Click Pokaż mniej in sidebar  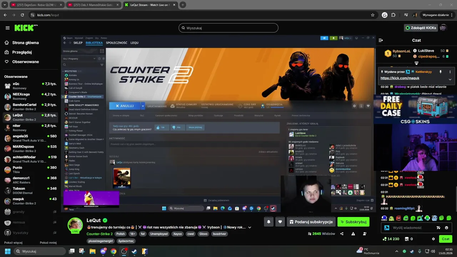coord(48,243)
